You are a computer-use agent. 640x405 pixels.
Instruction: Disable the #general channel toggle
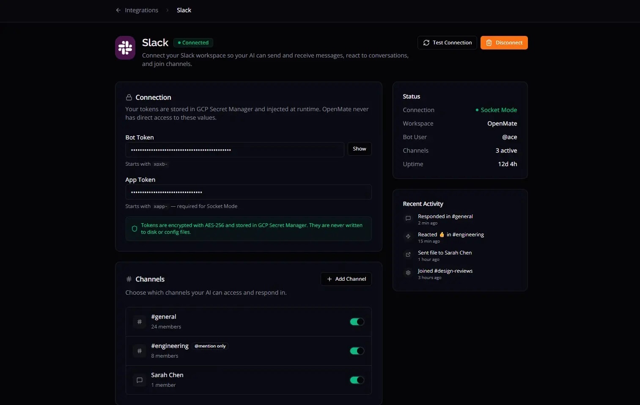pos(357,322)
